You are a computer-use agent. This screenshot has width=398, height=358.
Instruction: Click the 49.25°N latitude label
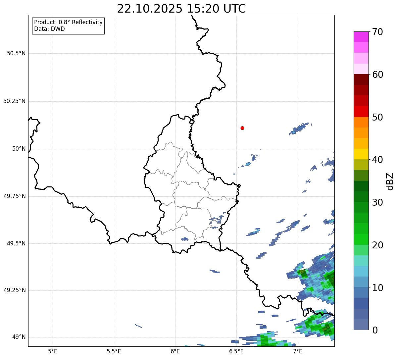(15, 290)
